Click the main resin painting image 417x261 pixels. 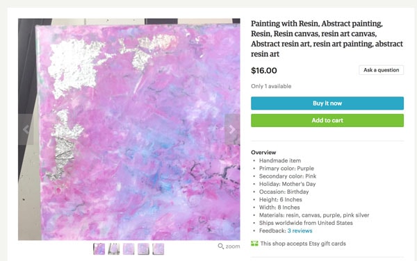129,129
